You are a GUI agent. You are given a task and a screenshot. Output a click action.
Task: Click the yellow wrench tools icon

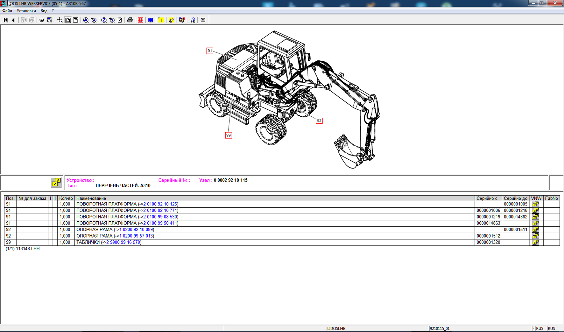click(172, 20)
